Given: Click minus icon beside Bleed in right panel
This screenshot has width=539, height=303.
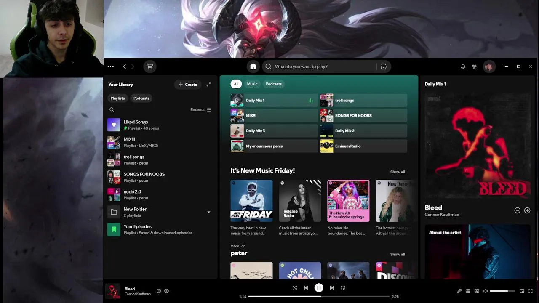Looking at the screenshot, I should pos(518,210).
